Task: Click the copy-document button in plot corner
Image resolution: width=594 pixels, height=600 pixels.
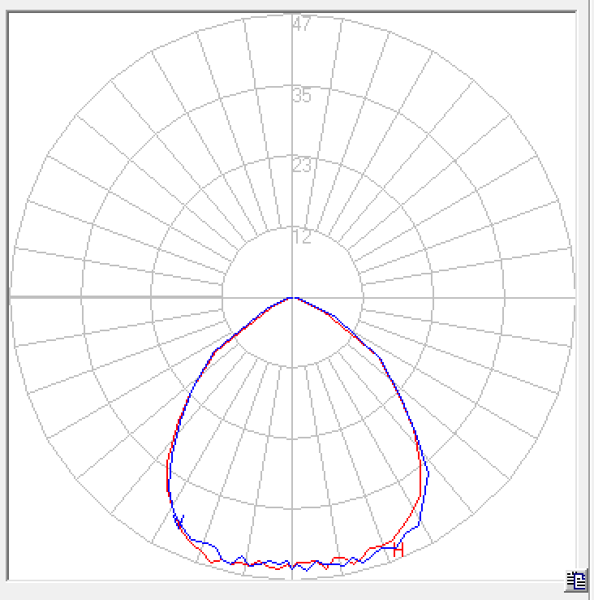Action: [576, 581]
